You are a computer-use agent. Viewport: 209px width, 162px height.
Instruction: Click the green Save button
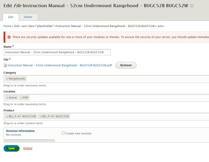12,148
